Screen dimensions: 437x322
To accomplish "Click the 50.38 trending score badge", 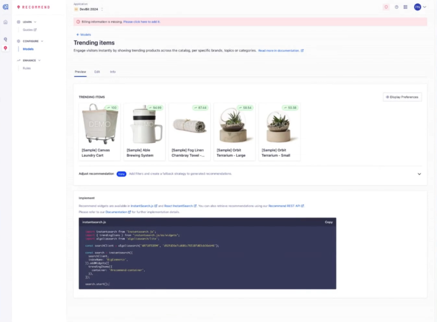I will click(290, 108).
